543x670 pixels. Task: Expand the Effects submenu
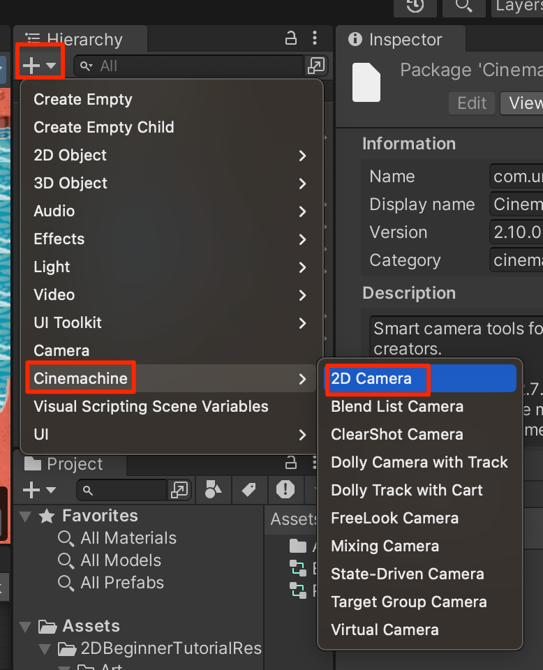click(x=172, y=239)
